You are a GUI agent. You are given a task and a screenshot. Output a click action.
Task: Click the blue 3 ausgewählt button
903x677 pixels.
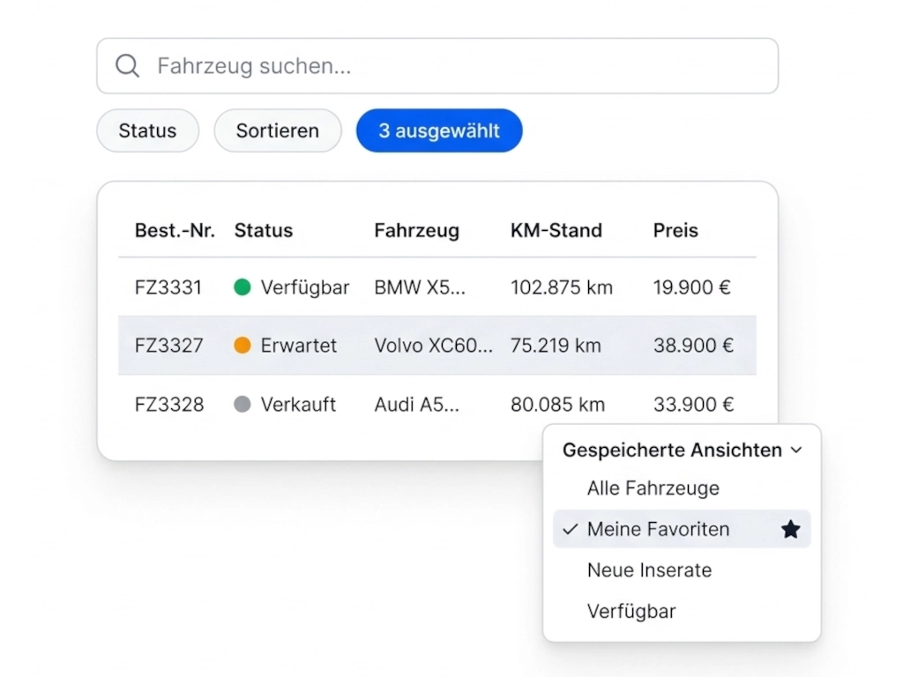[x=438, y=130]
